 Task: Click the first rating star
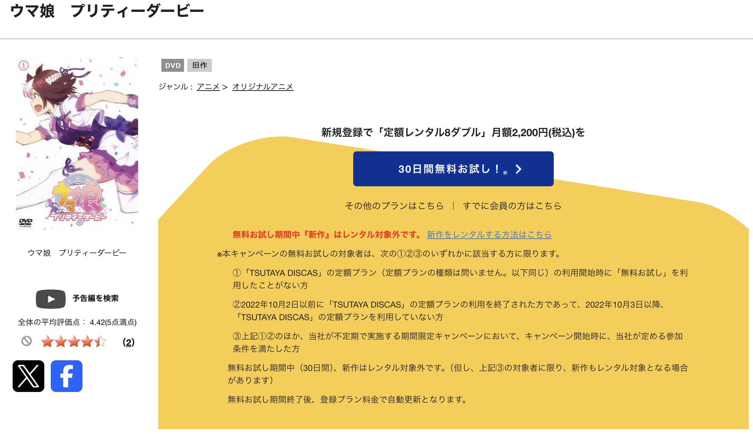[x=48, y=342]
